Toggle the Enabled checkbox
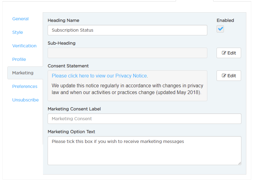 220,29
